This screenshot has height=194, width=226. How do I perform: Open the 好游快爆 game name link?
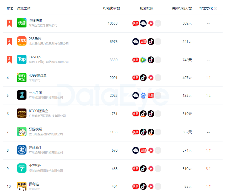pyautogui.click(x=35, y=129)
